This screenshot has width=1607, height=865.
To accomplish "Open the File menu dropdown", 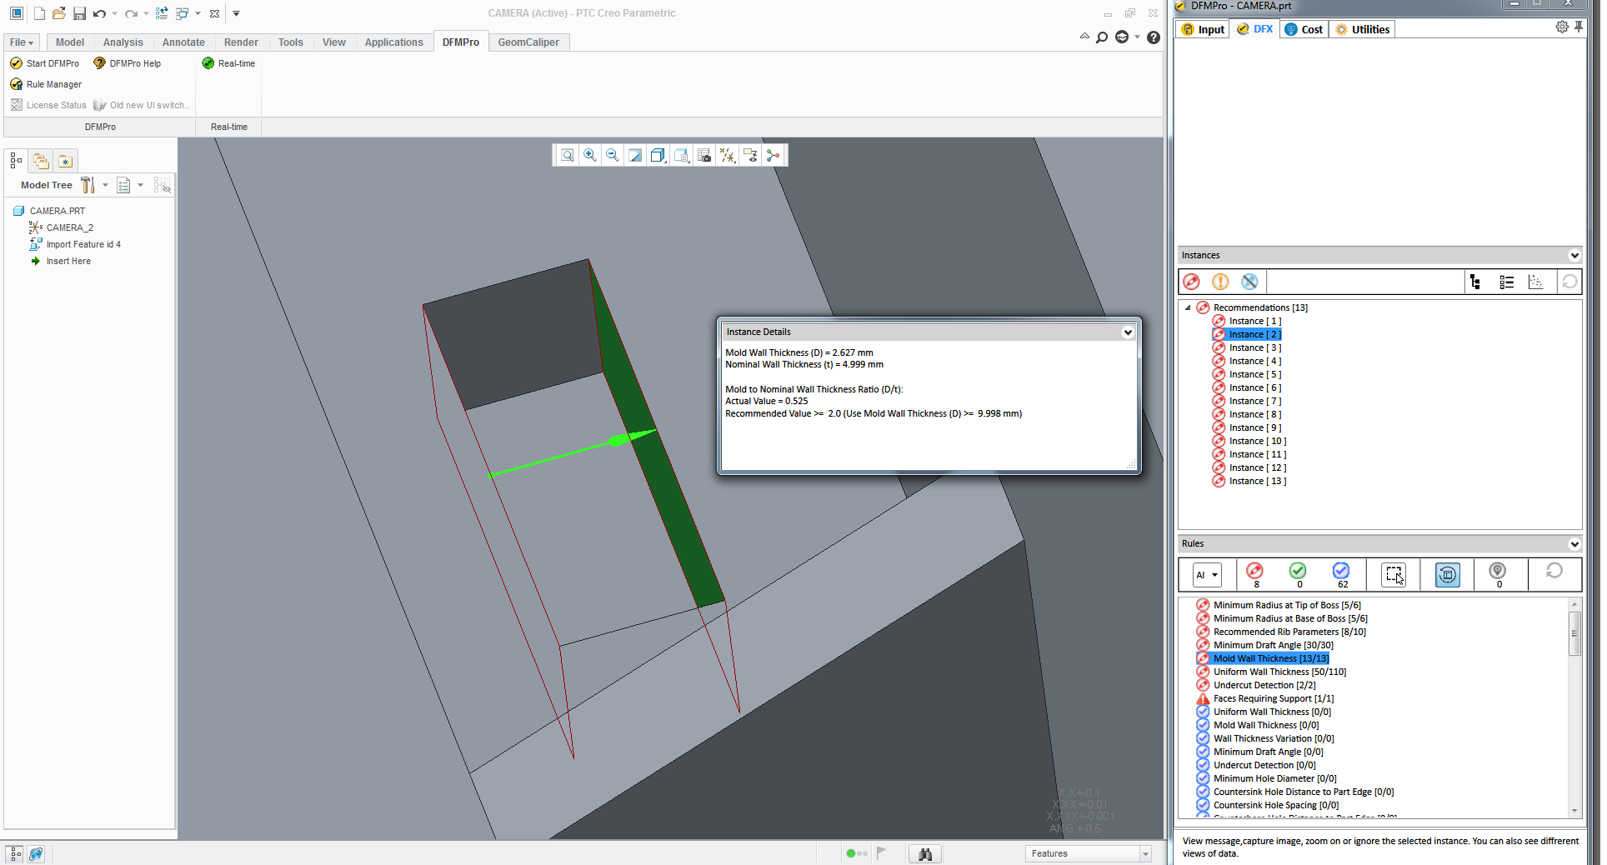I will (x=22, y=42).
